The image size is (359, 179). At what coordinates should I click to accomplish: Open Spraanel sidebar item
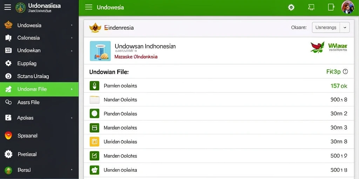pos(39,136)
